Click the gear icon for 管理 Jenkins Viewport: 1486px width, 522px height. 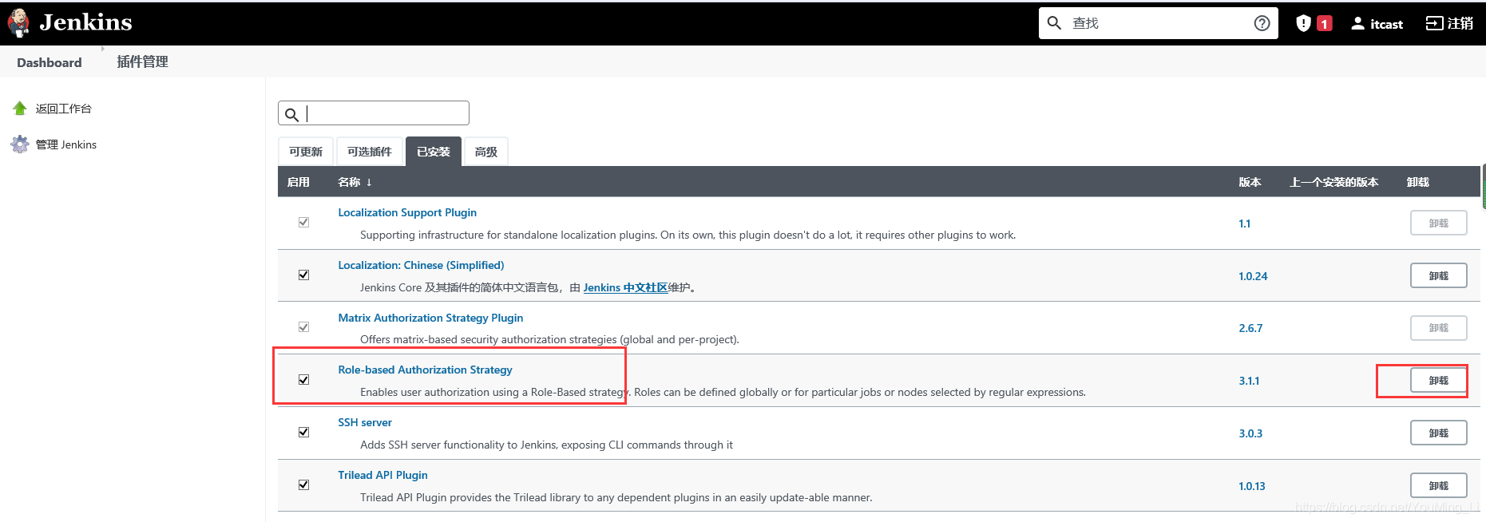pyautogui.click(x=20, y=144)
